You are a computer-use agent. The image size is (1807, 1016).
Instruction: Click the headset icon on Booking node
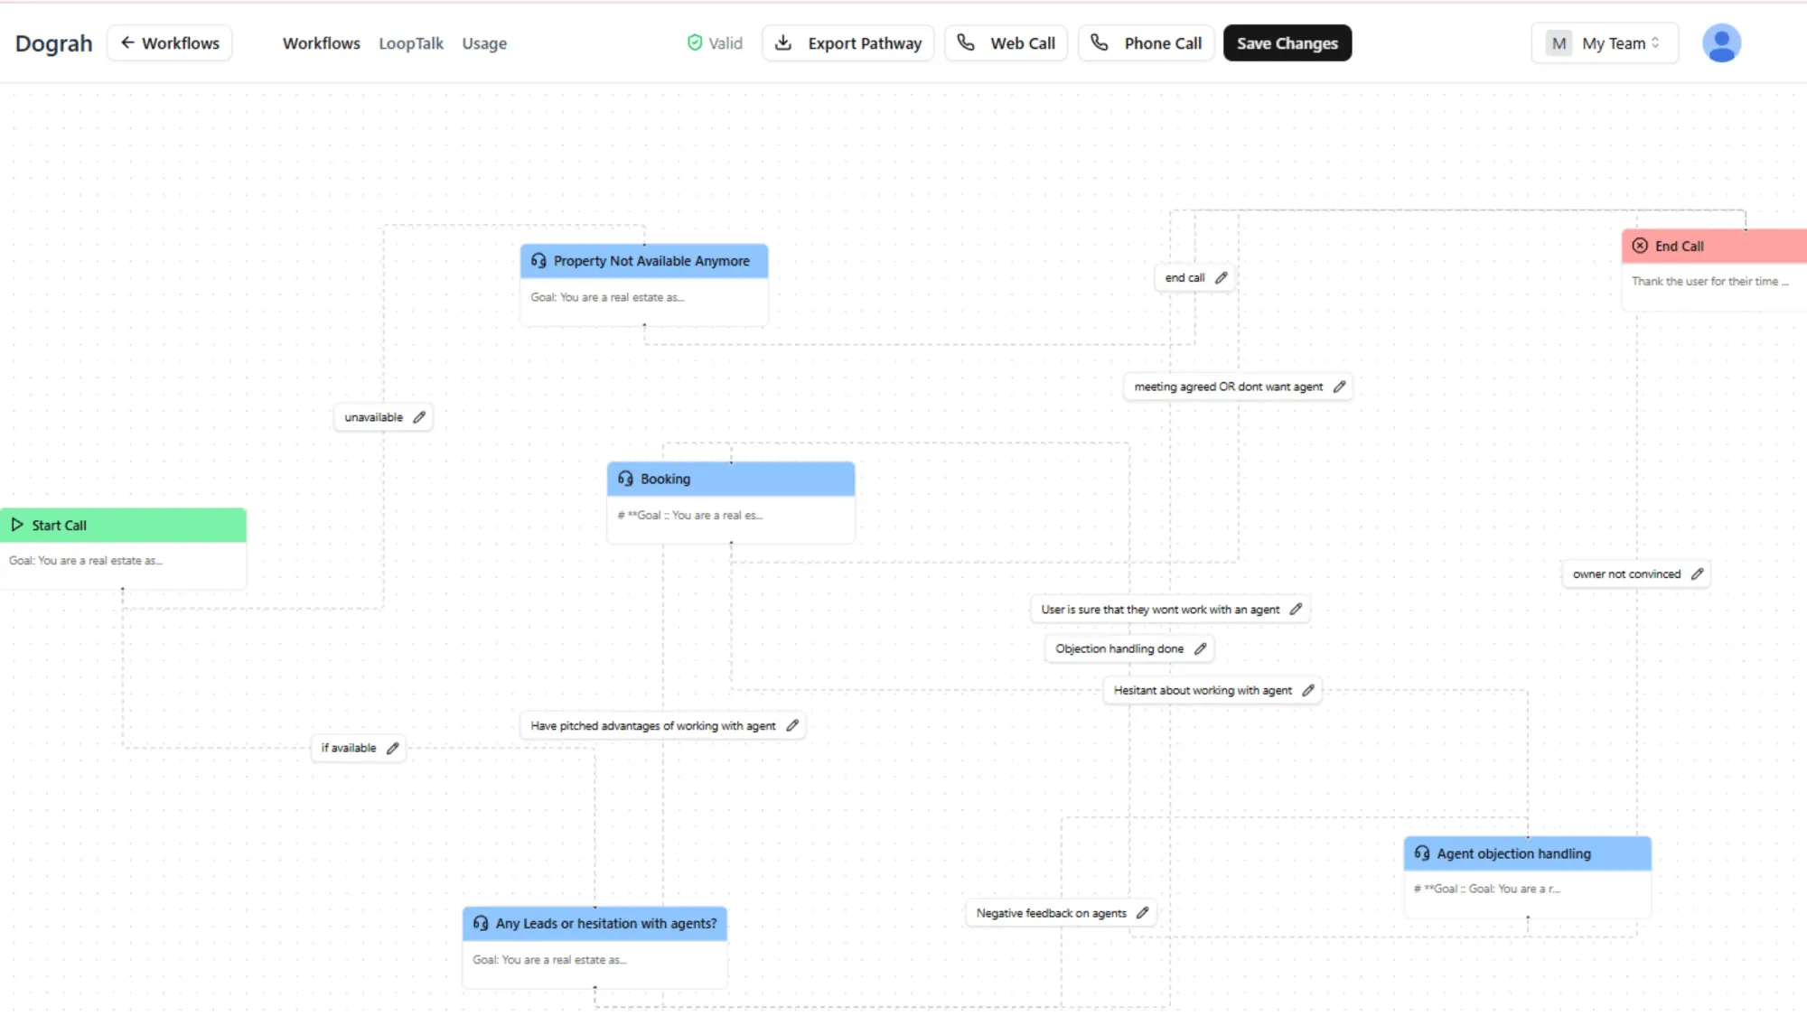pos(625,479)
